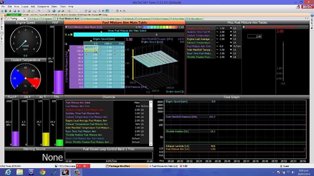Screen dimensions: 314x176
Task: Click the blue help icon on the right sidebar
Action: click(312, 15)
